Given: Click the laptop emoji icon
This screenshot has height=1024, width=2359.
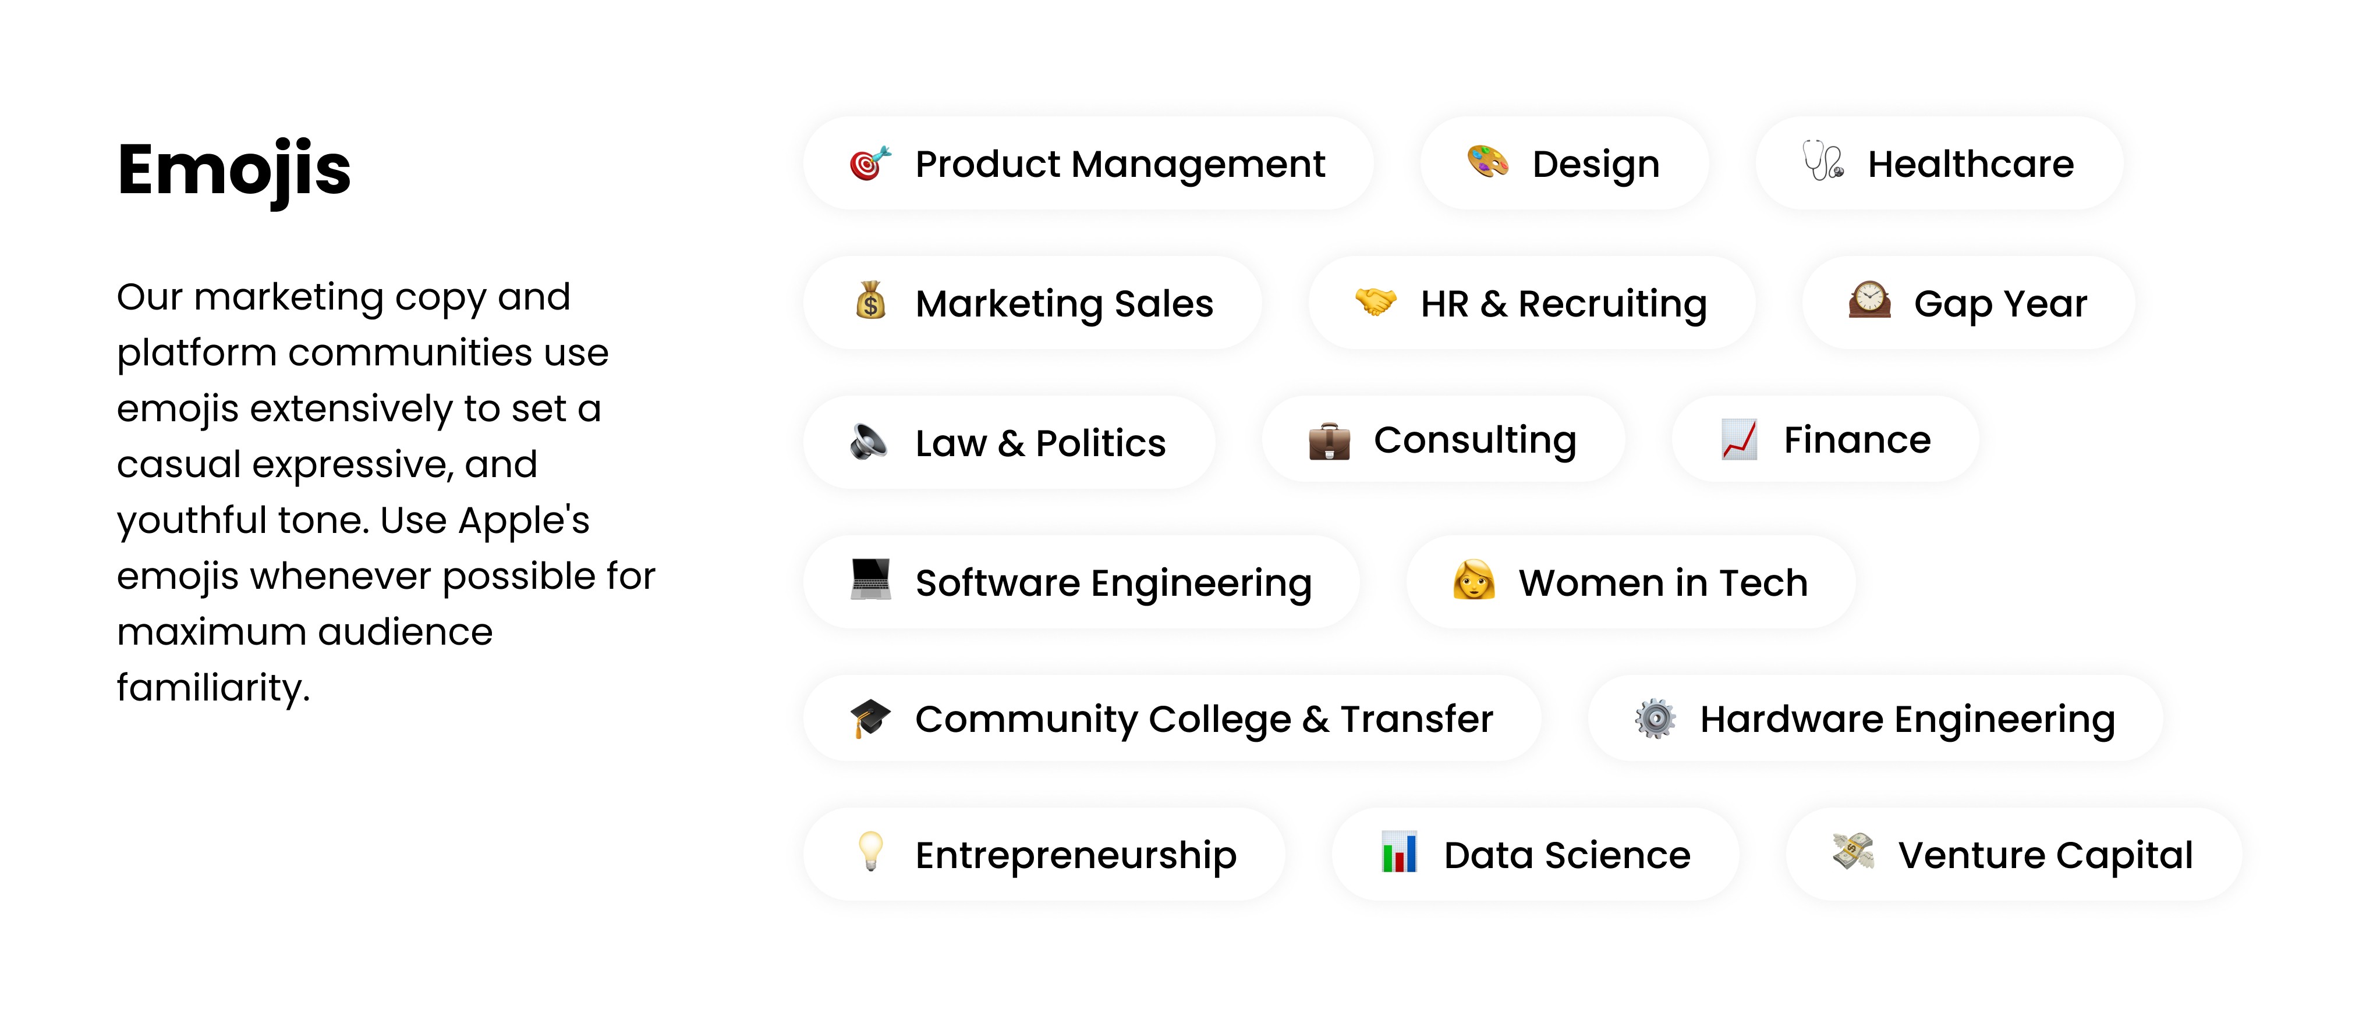Looking at the screenshot, I should 870,580.
